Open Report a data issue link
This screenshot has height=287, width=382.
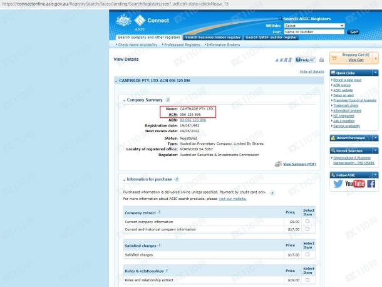[347, 80]
